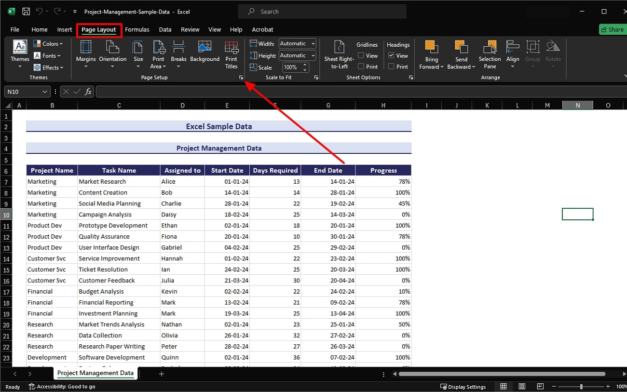The height and width of the screenshot is (392, 627).
Task: Open the Align objects menu
Action: [x=513, y=53]
